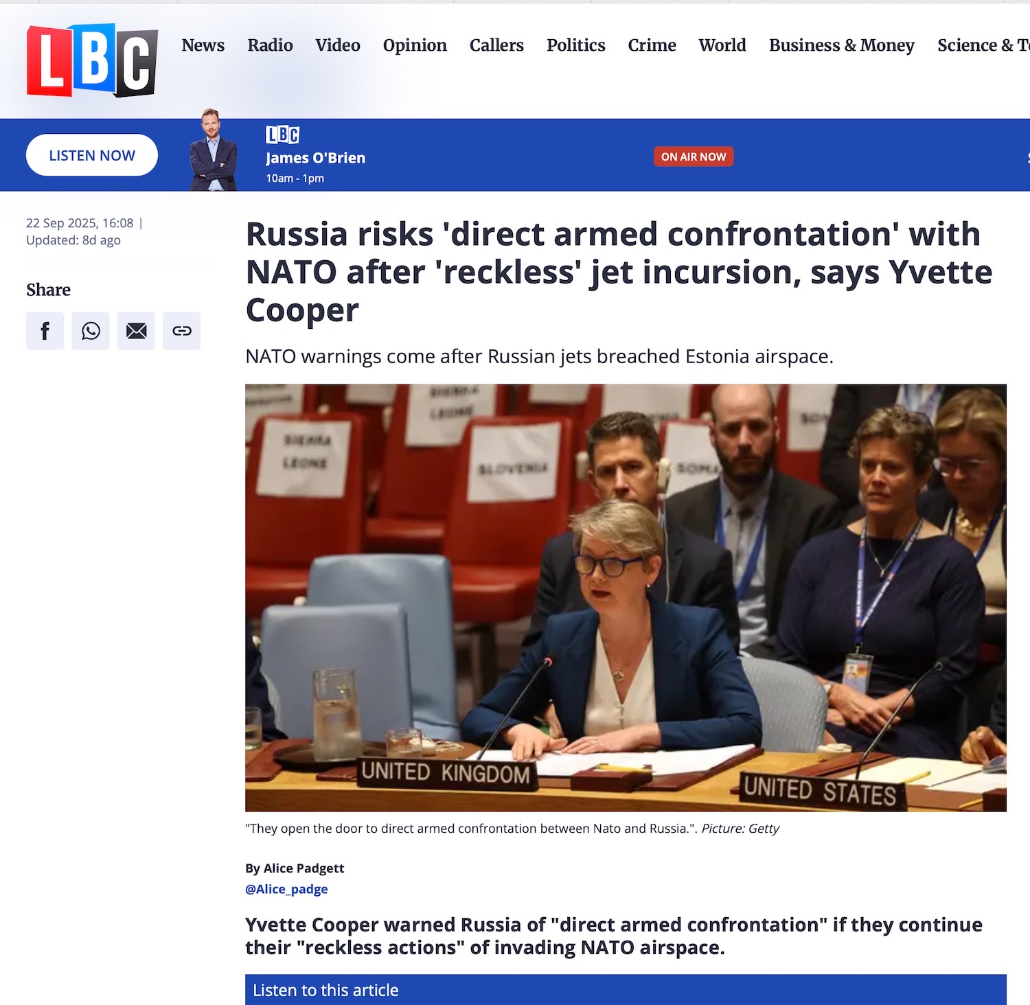The width and height of the screenshot is (1030, 1005).
Task: Navigate to Crime section
Action: tap(652, 45)
